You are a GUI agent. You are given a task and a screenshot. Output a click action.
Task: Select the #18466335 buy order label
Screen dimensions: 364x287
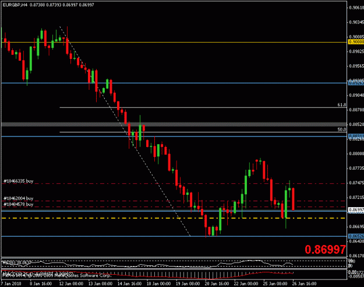(x=18, y=181)
